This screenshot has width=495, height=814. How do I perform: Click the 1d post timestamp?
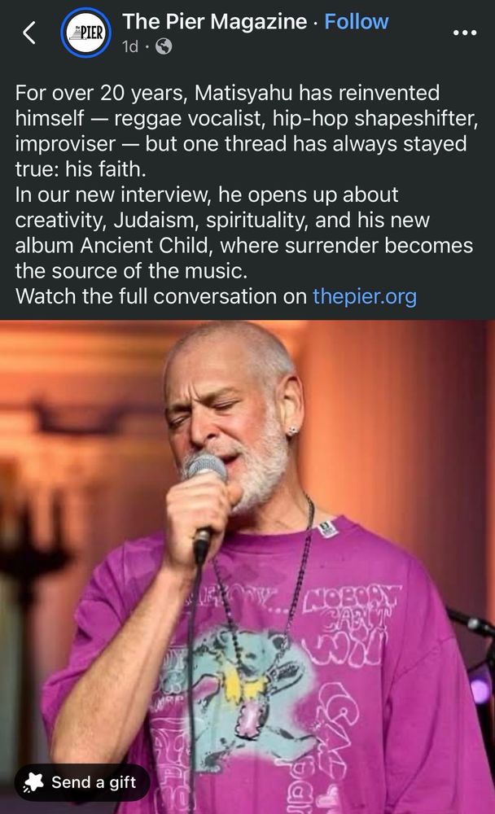point(129,46)
